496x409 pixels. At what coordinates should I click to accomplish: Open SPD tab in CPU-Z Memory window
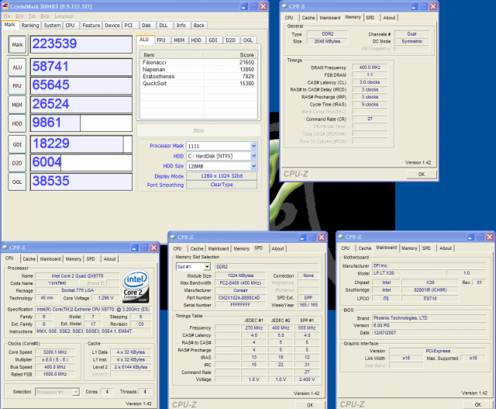point(370,18)
